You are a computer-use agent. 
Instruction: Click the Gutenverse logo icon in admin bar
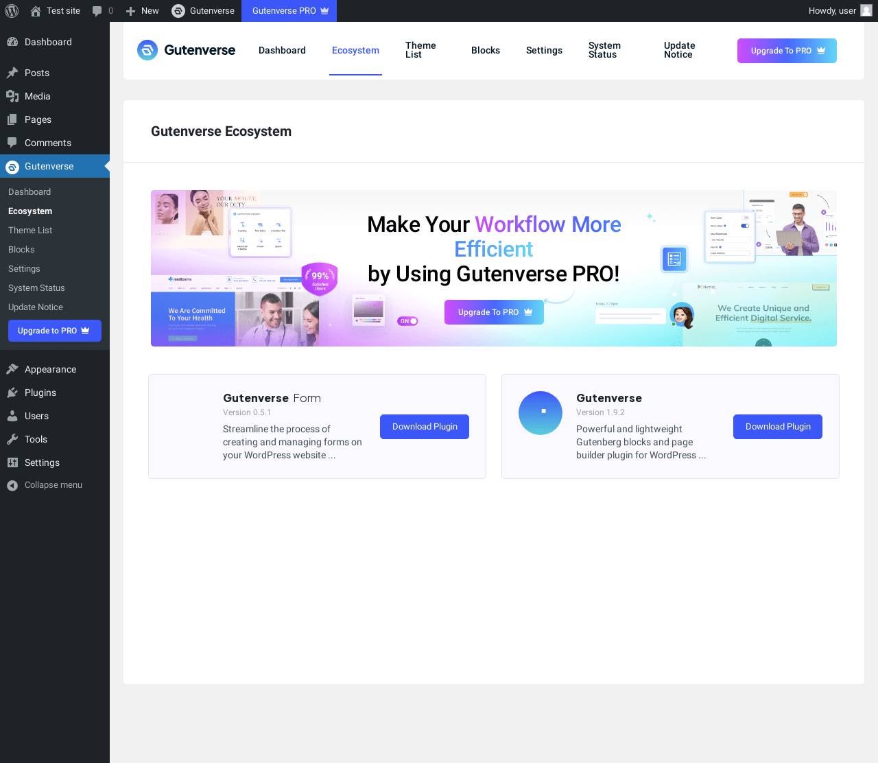click(178, 11)
